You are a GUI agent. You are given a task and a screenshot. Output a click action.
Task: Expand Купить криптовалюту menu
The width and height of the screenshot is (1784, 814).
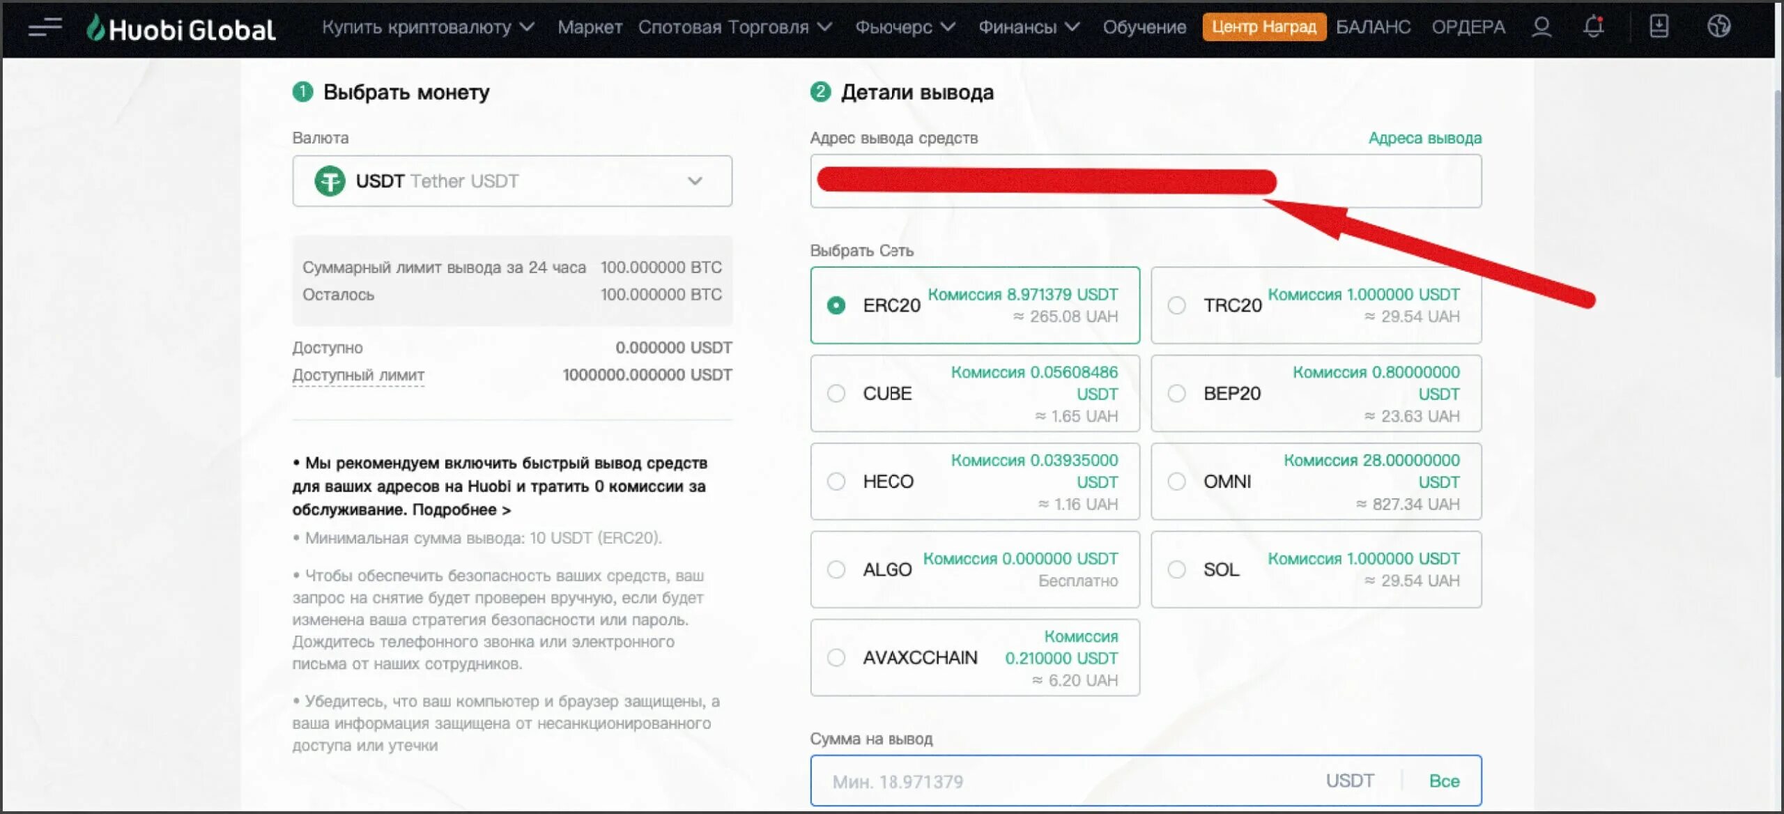427,27
